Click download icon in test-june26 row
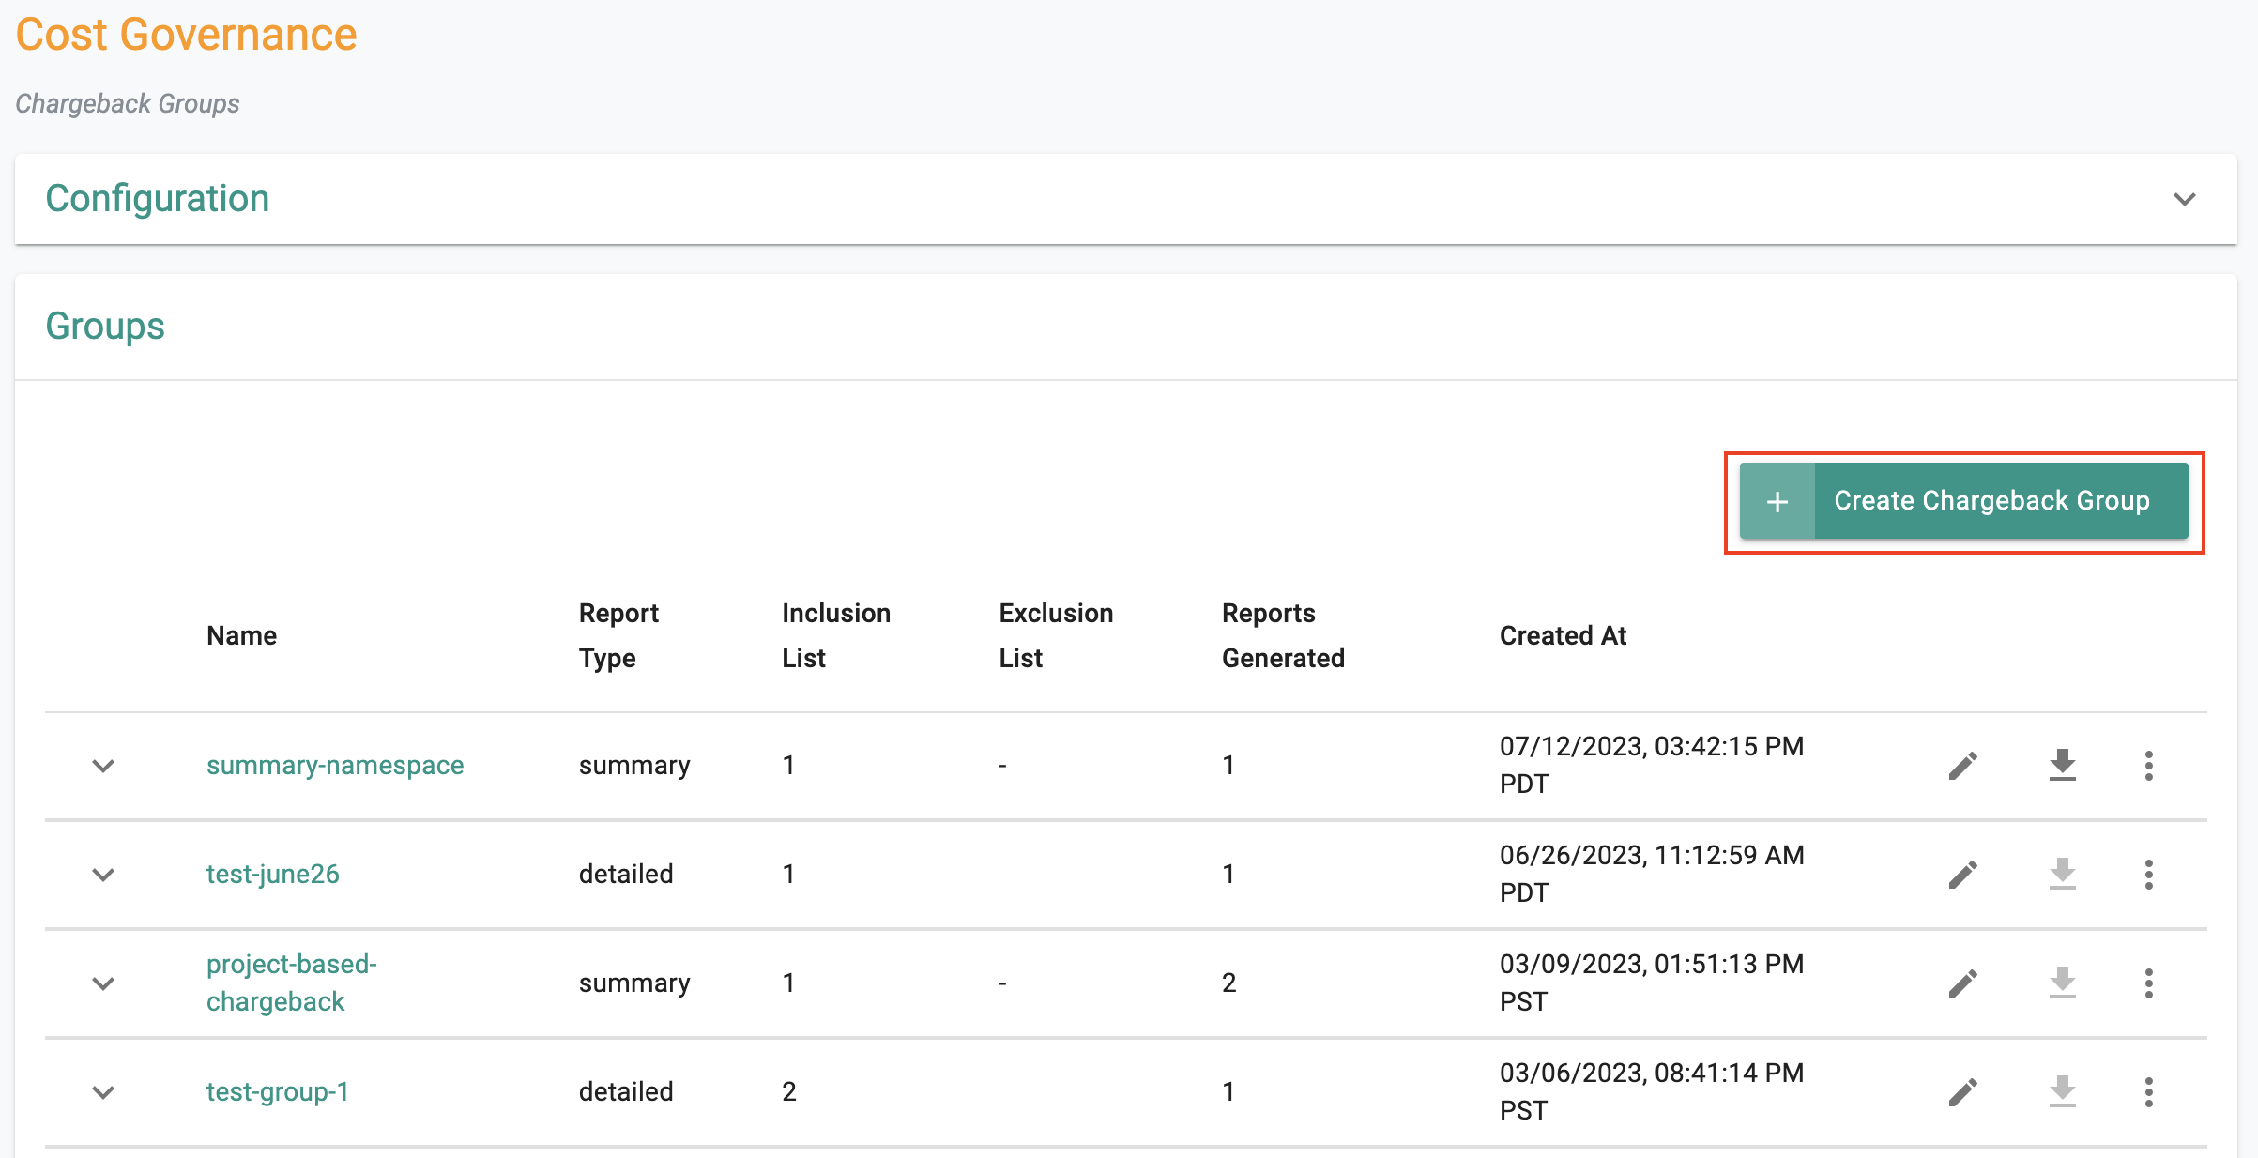 click(x=2062, y=875)
